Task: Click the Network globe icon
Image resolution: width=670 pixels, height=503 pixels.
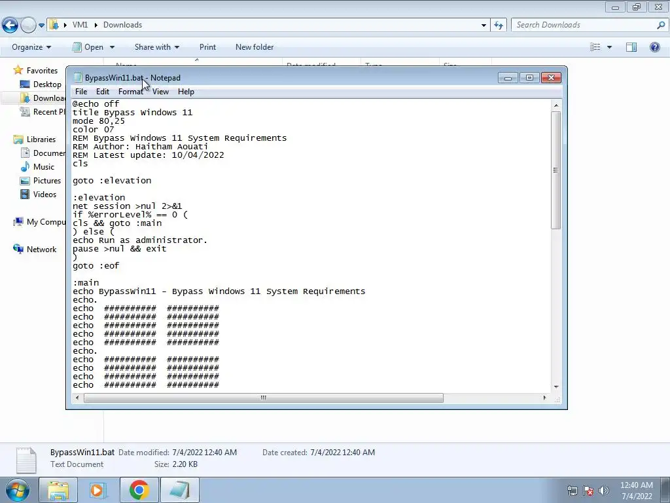Action: coord(18,249)
